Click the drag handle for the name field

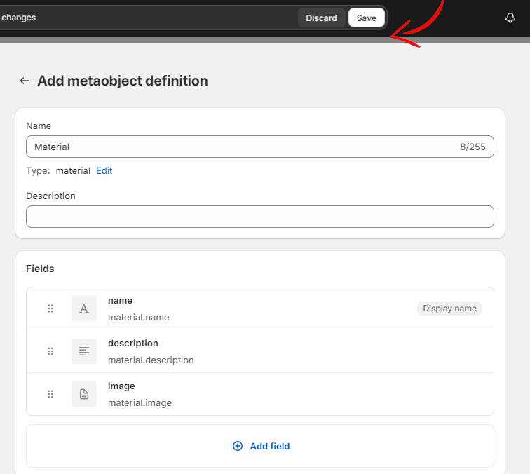[50, 309]
